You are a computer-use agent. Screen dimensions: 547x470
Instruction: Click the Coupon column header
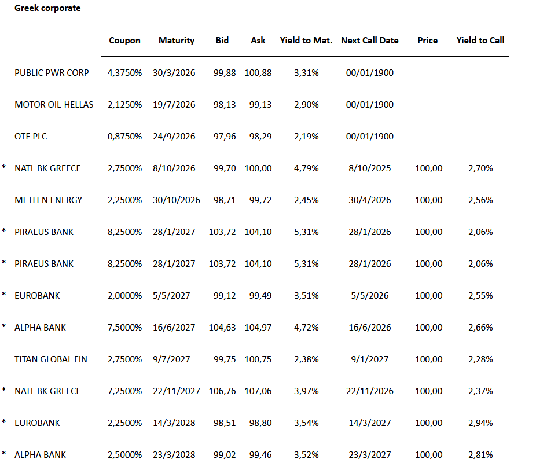pyautogui.click(x=124, y=41)
